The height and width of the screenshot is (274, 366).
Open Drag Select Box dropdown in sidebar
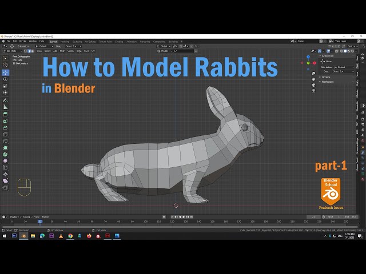tap(343, 71)
